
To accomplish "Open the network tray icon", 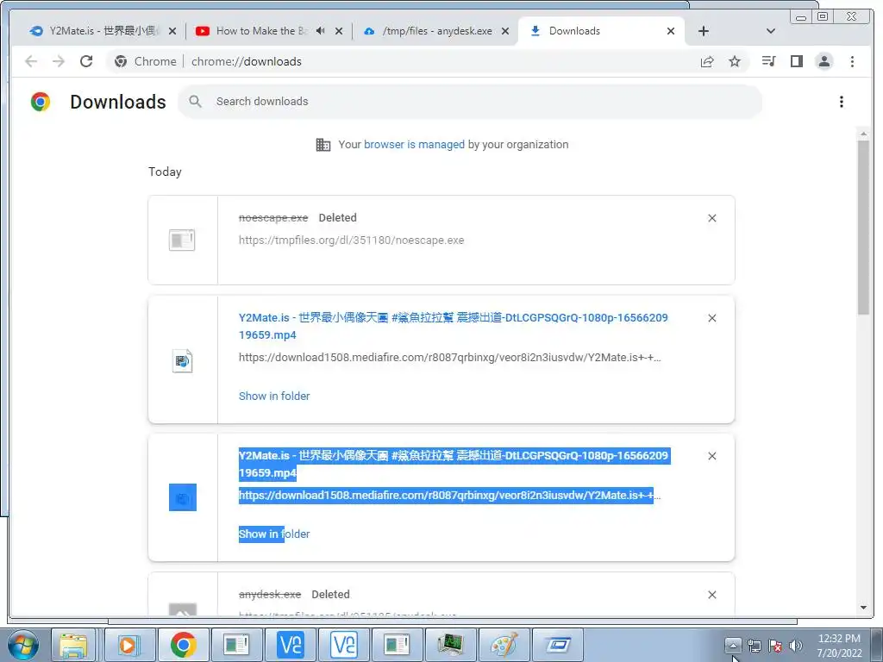I will [754, 646].
